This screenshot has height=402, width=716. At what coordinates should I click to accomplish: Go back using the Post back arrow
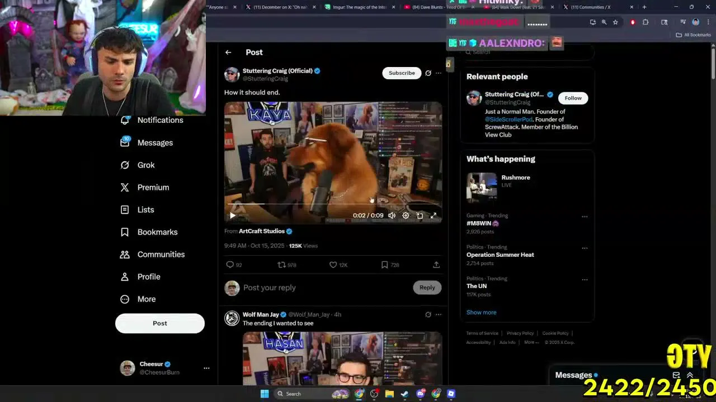pos(228,52)
